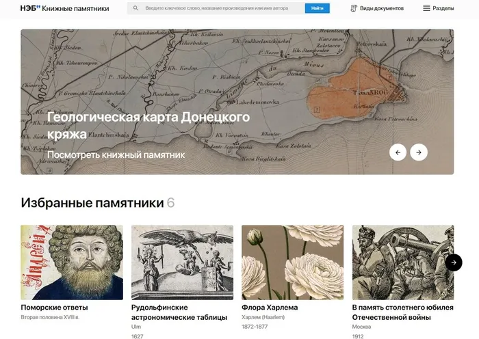
Task: Open the Рудольфинские астрономические таблицы thumbnail
Action: [x=182, y=262]
